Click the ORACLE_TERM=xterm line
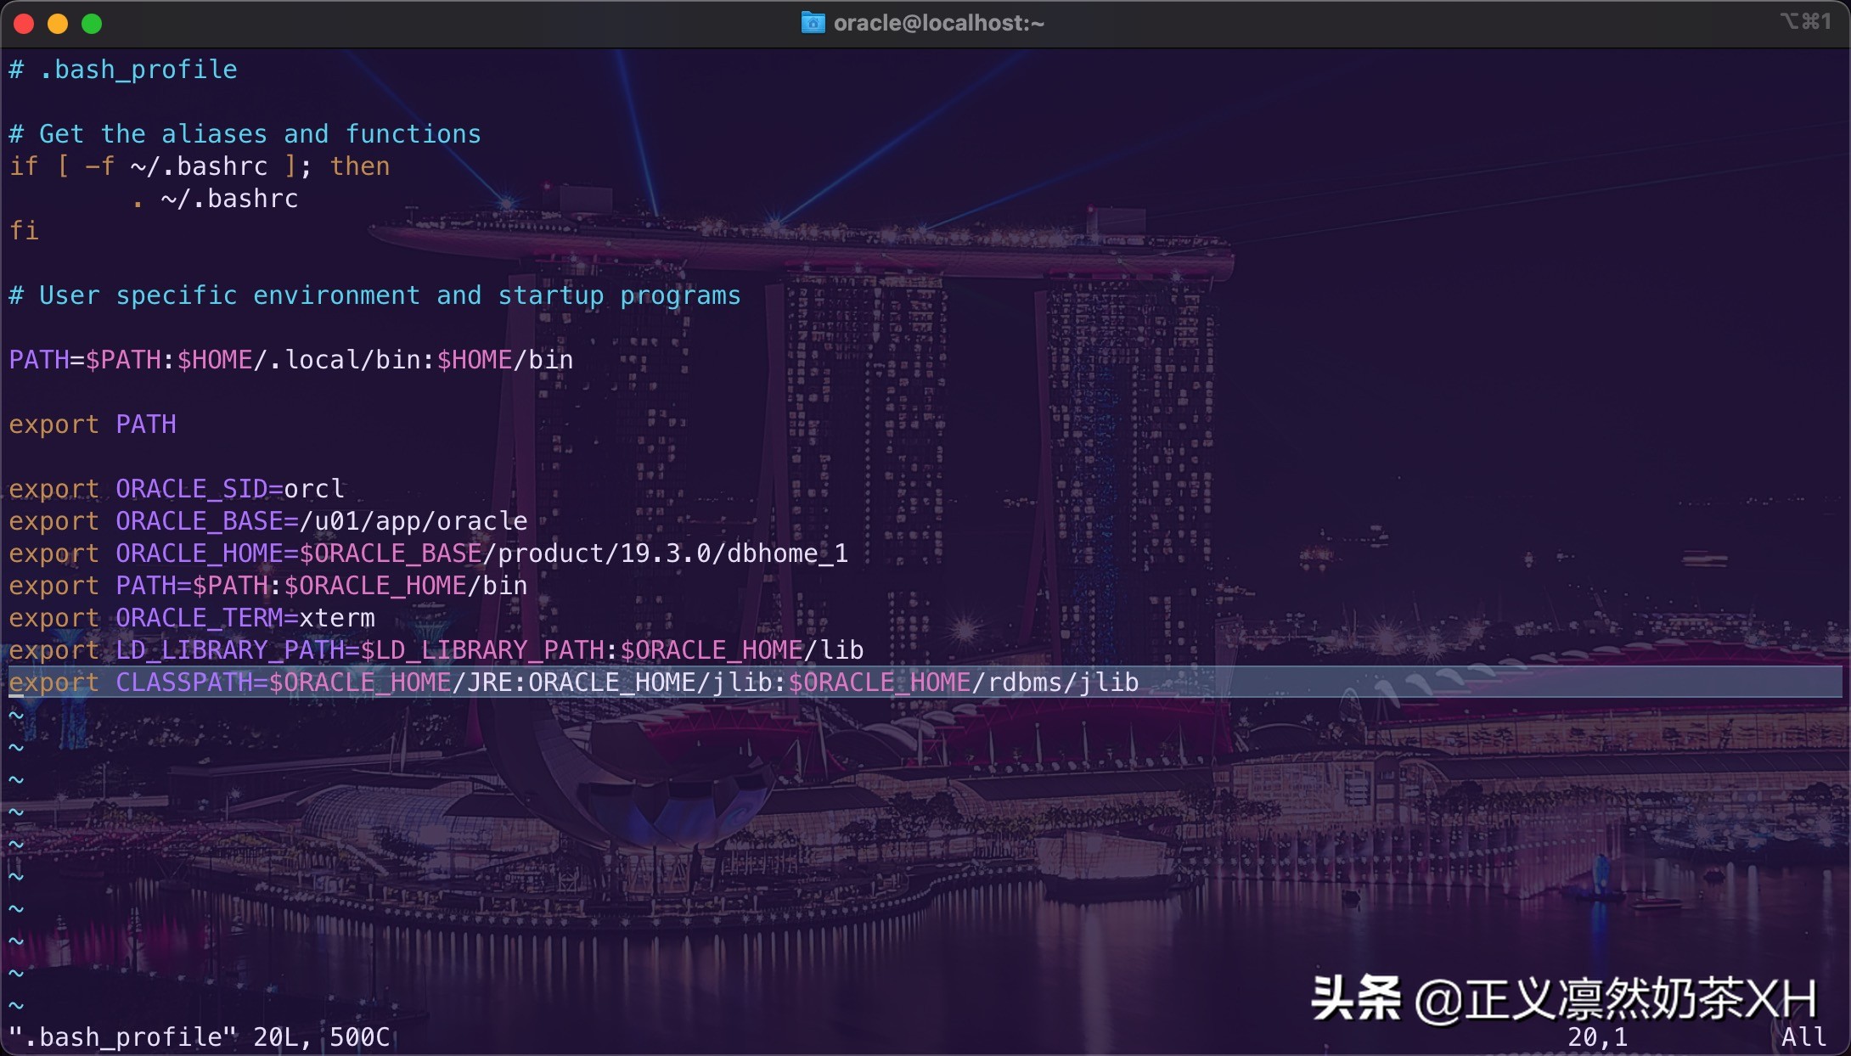This screenshot has height=1056, width=1851. (x=191, y=617)
